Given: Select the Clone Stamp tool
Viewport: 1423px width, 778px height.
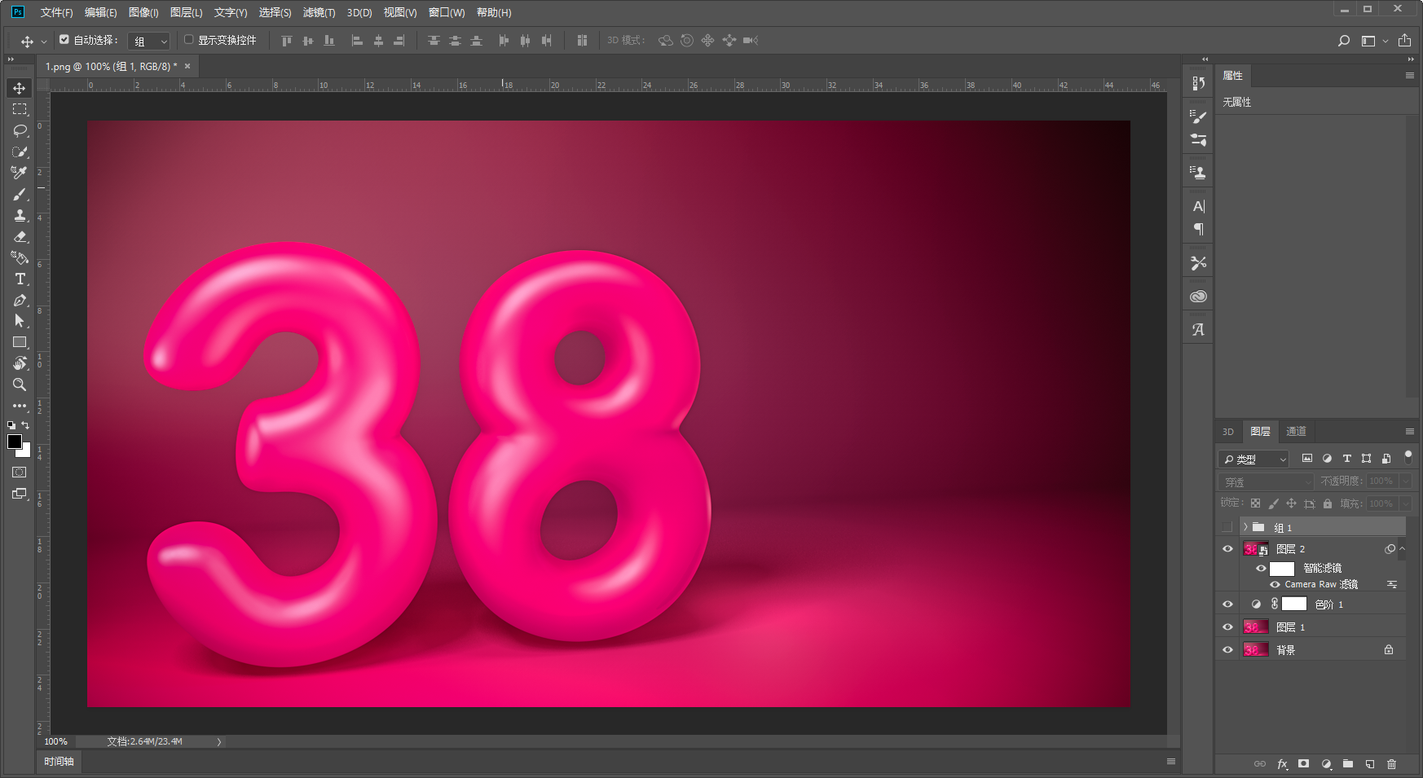Looking at the screenshot, I should pos(20,215).
